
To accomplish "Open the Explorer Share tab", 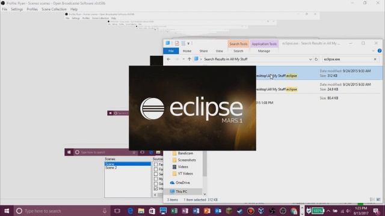I will 203,51.
